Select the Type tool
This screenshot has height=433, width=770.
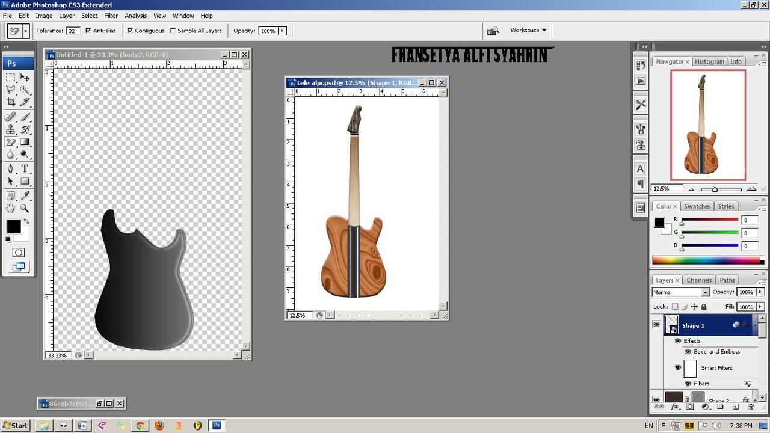pos(25,169)
